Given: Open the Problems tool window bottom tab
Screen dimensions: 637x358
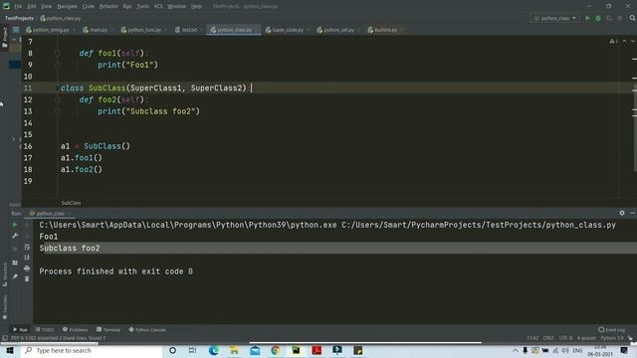Looking at the screenshot, I should click(x=76, y=329).
